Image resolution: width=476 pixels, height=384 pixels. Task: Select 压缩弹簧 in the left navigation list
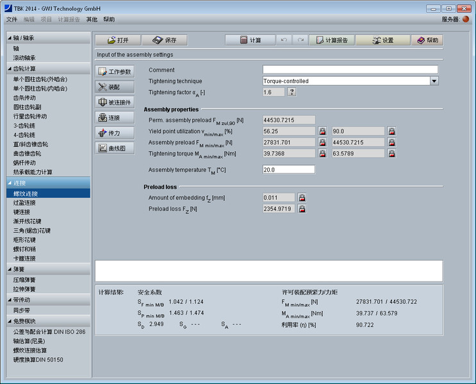pos(24,280)
